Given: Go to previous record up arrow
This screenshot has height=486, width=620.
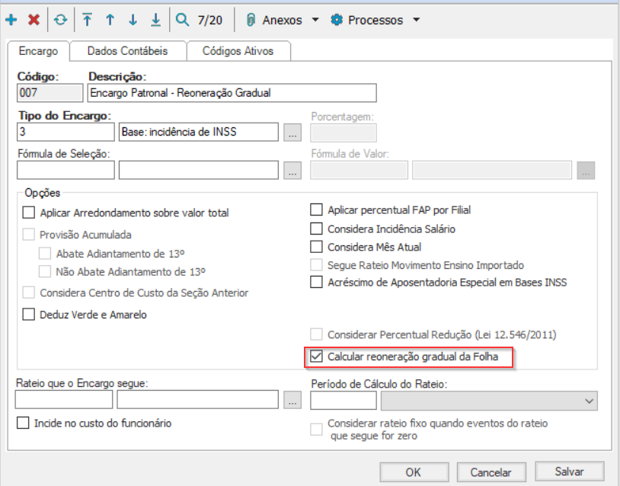Looking at the screenshot, I should 110,20.
